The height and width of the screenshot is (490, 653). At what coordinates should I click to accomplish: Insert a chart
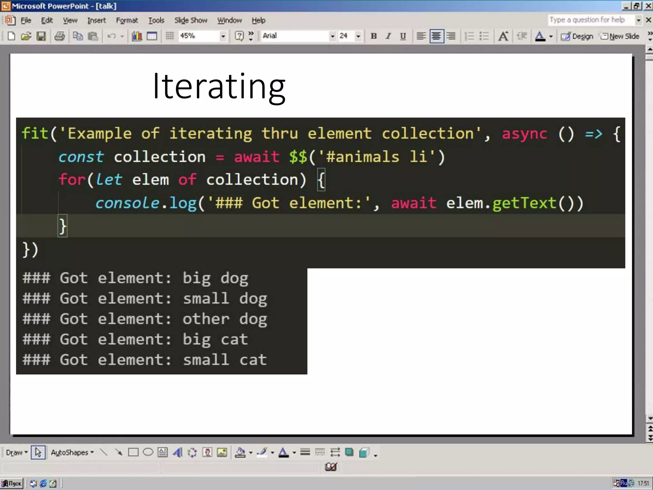point(137,36)
